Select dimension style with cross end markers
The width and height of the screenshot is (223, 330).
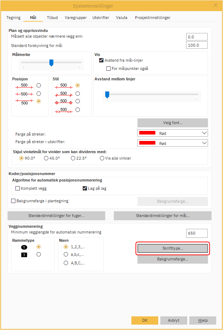[x=78, y=94]
